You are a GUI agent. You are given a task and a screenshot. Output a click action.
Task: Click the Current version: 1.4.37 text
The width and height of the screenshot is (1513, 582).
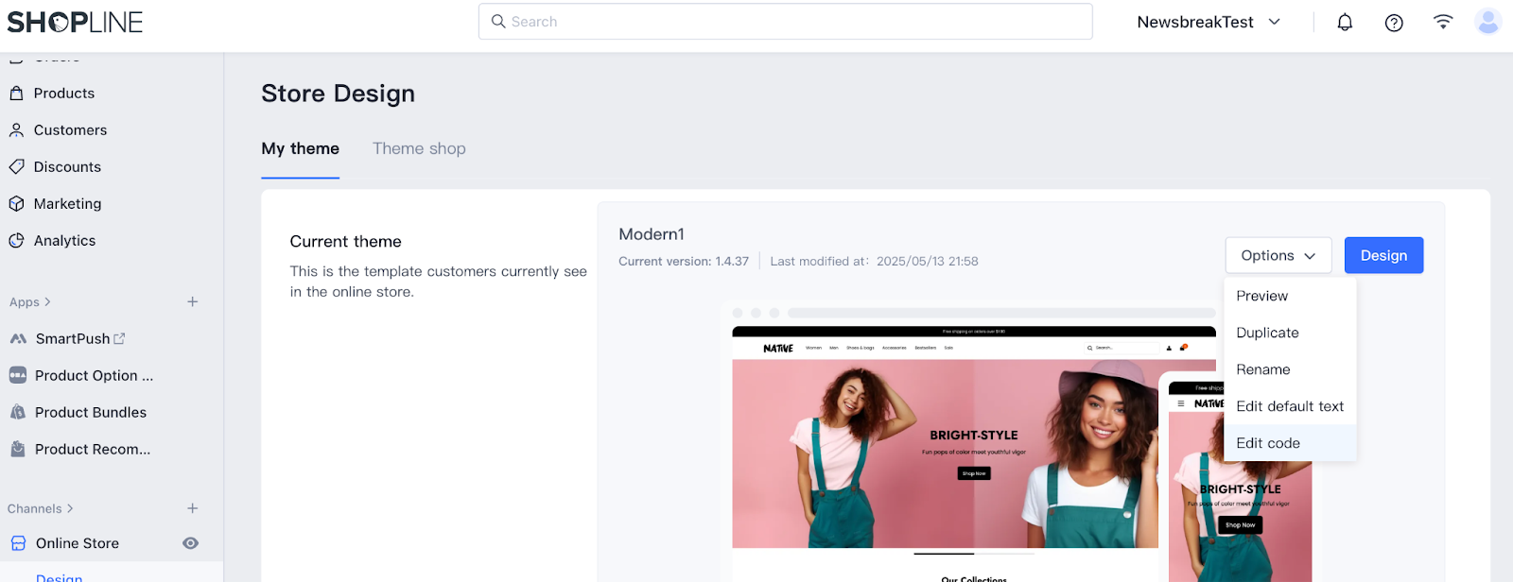pyautogui.click(x=684, y=261)
